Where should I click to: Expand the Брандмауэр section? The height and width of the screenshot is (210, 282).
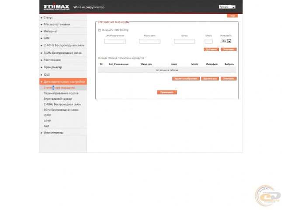[x=63, y=67]
